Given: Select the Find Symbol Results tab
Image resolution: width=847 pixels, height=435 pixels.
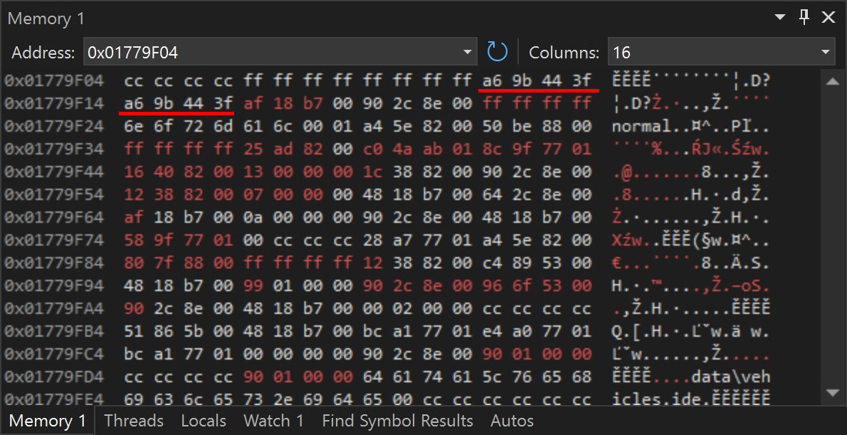Looking at the screenshot, I should coord(397,420).
